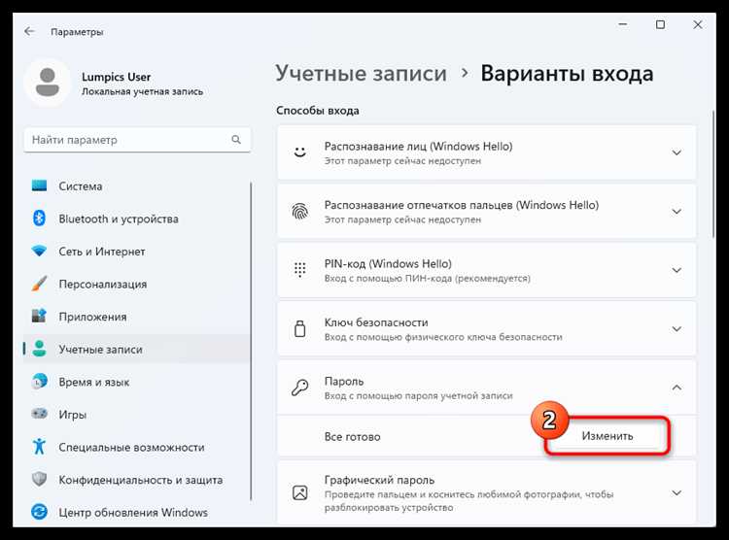The image size is (729, 540).
Task: Expand Ключ безопасности chevron
Action: (x=677, y=328)
